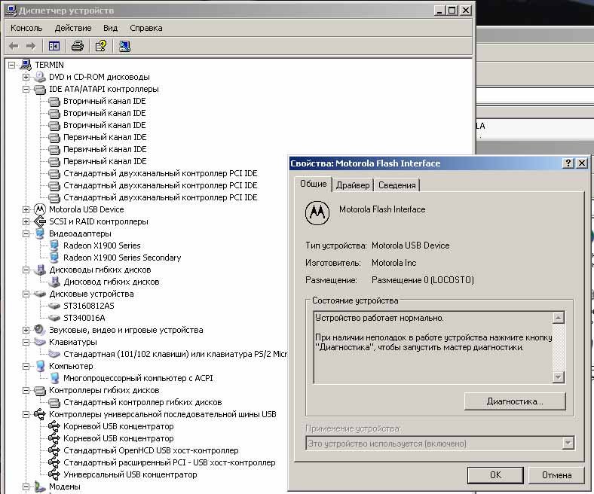Click the SCSI и RAID контроллеры icon
Image resolution: width=594 pixels, height=494 pixels.
coord(40,221)
